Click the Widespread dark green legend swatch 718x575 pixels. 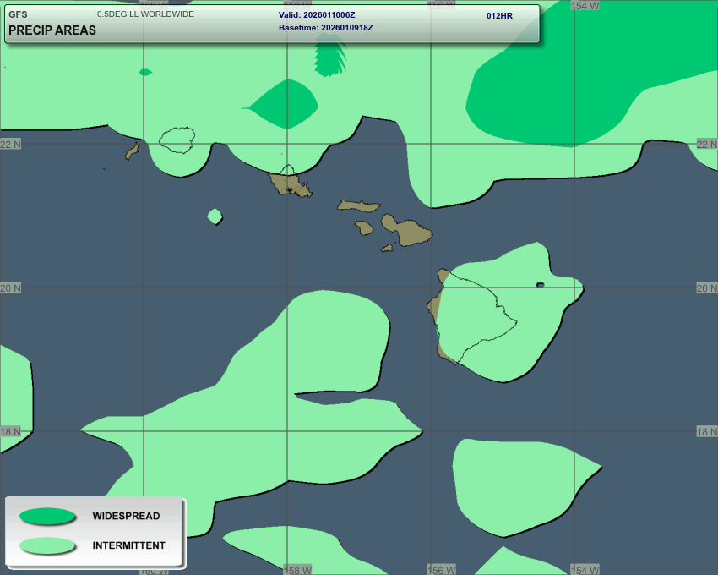tap(47, 516)
